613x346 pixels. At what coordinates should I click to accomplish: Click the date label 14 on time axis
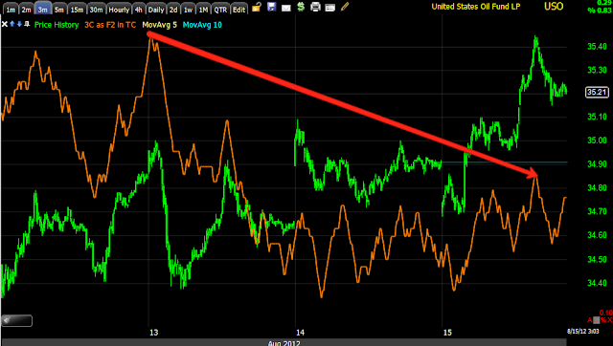click(x=300, y=333)
